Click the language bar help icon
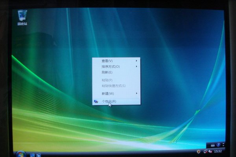This screenshot has height=157, width=236. (218, 145)
